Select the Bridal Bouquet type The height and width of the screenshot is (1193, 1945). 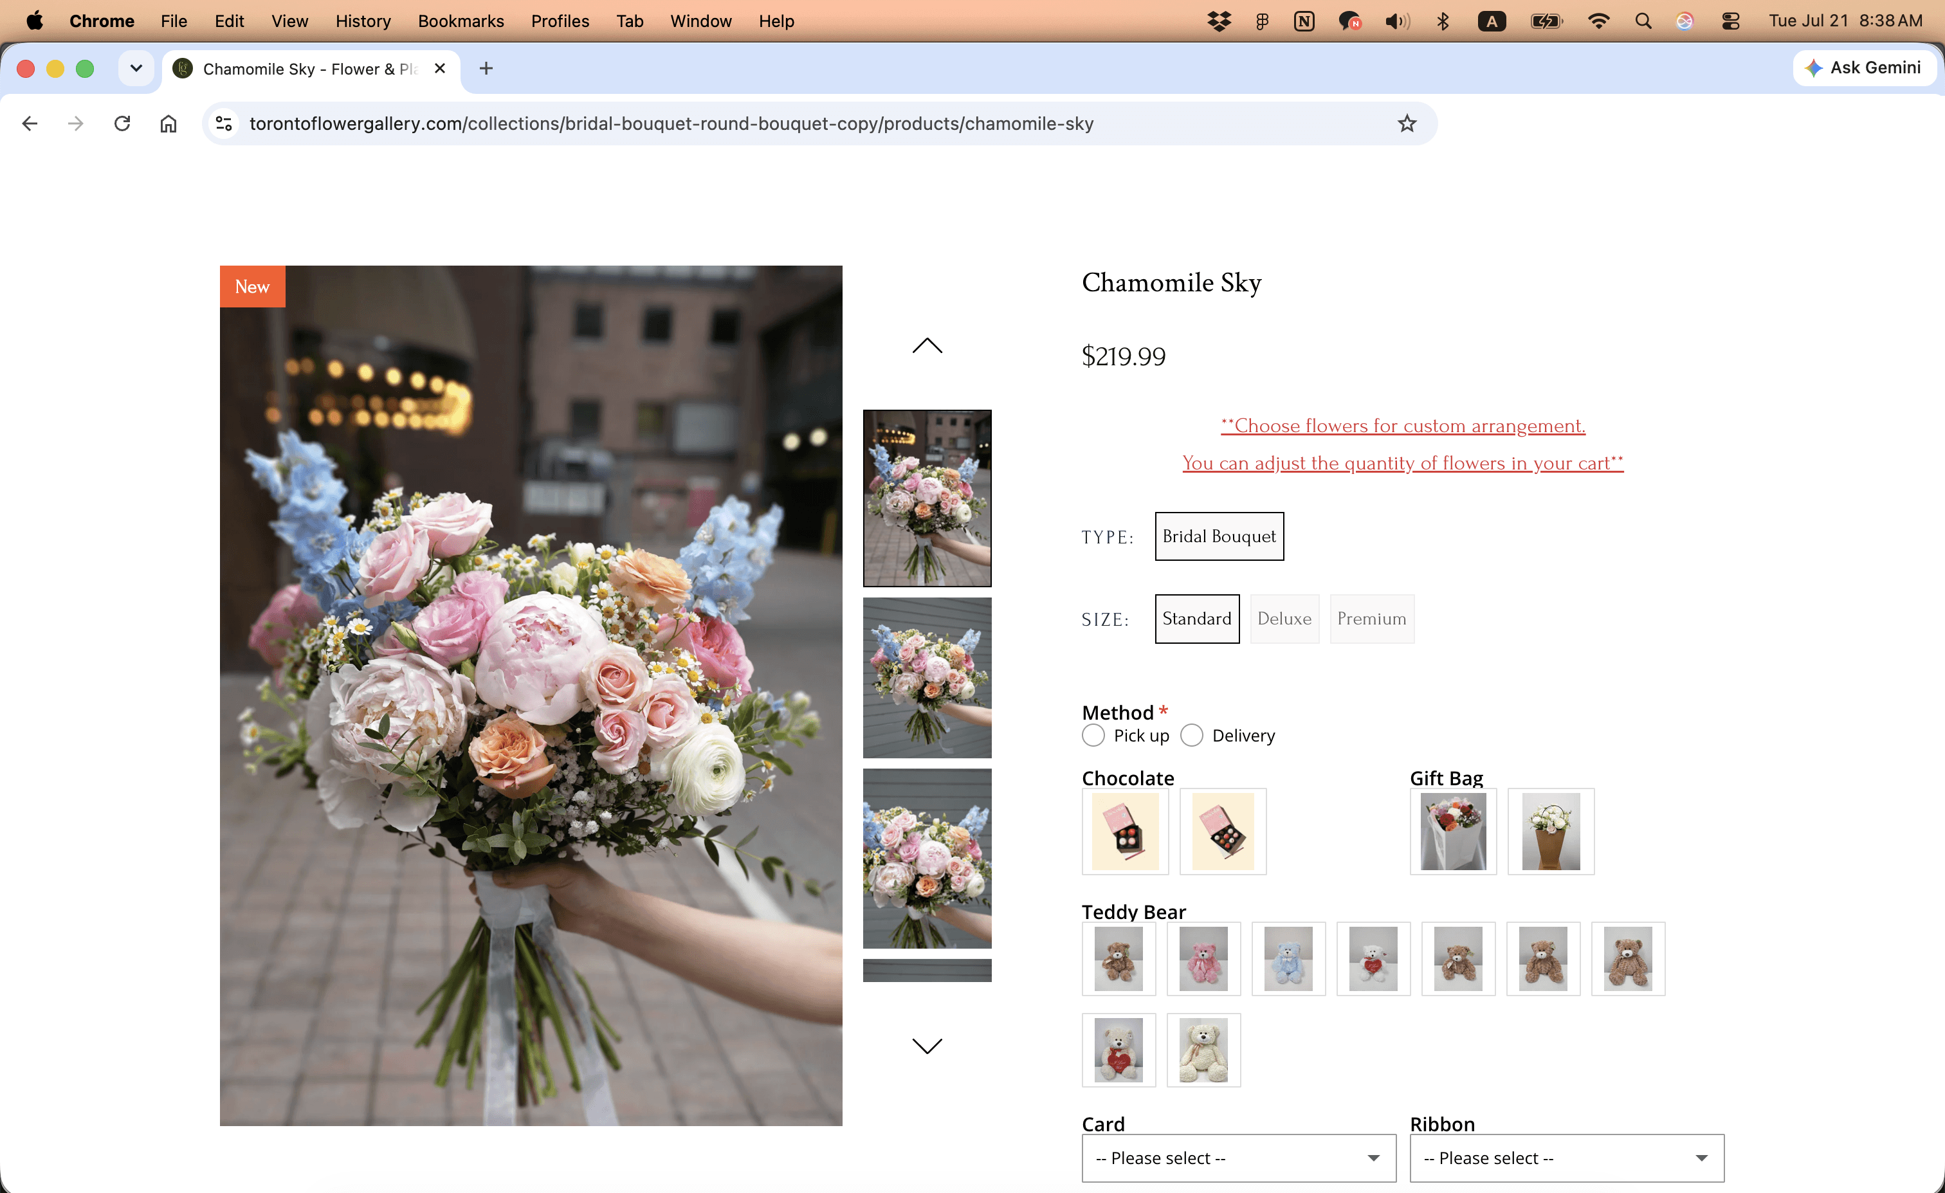tap(1219, 536)
